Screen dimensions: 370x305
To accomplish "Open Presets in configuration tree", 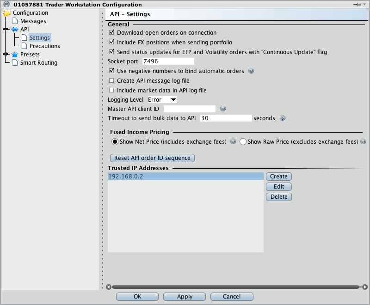I will (x=30, y=55).
